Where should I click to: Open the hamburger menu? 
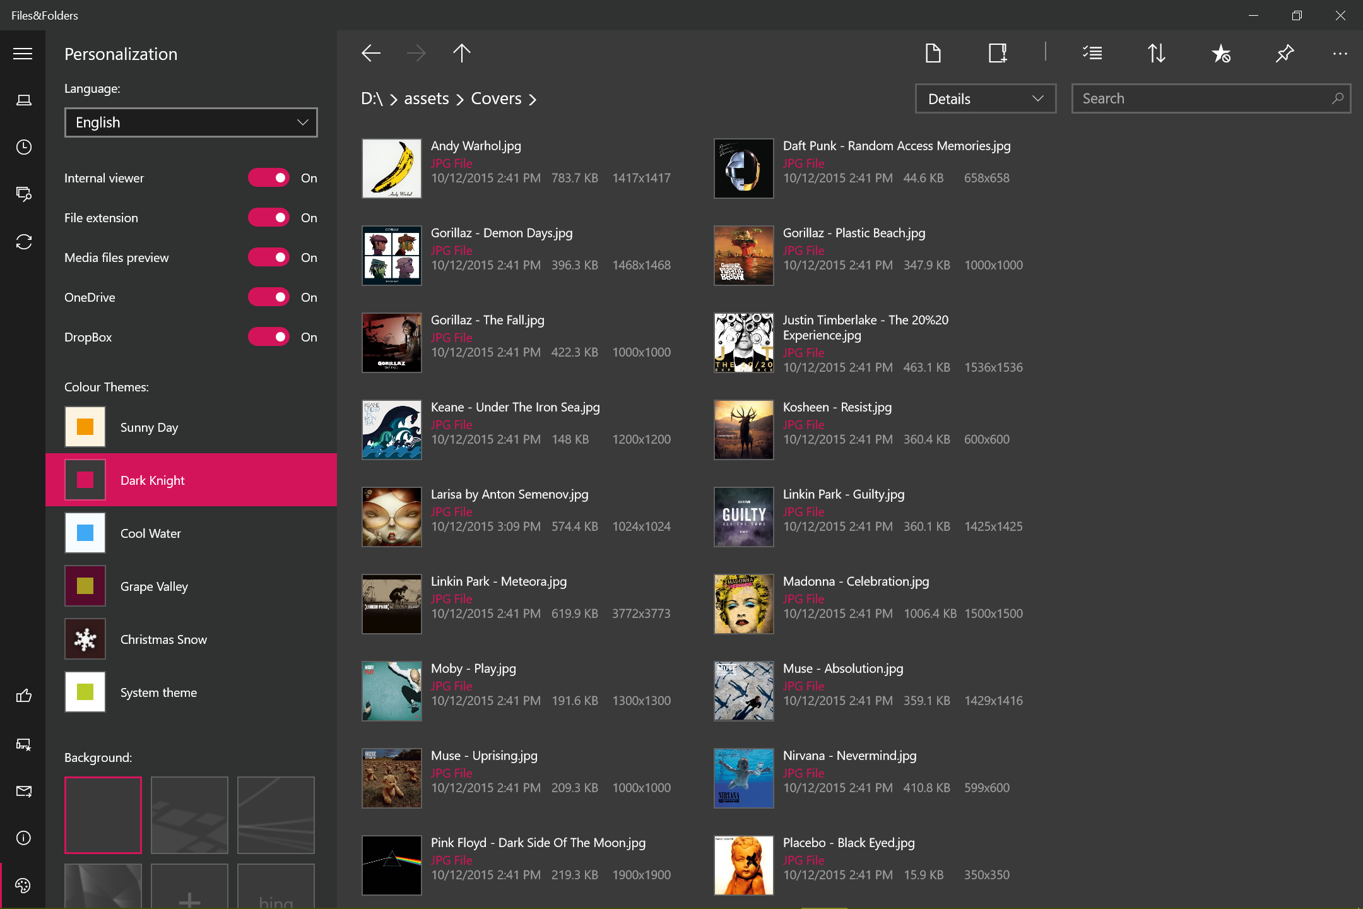[23, 54]
